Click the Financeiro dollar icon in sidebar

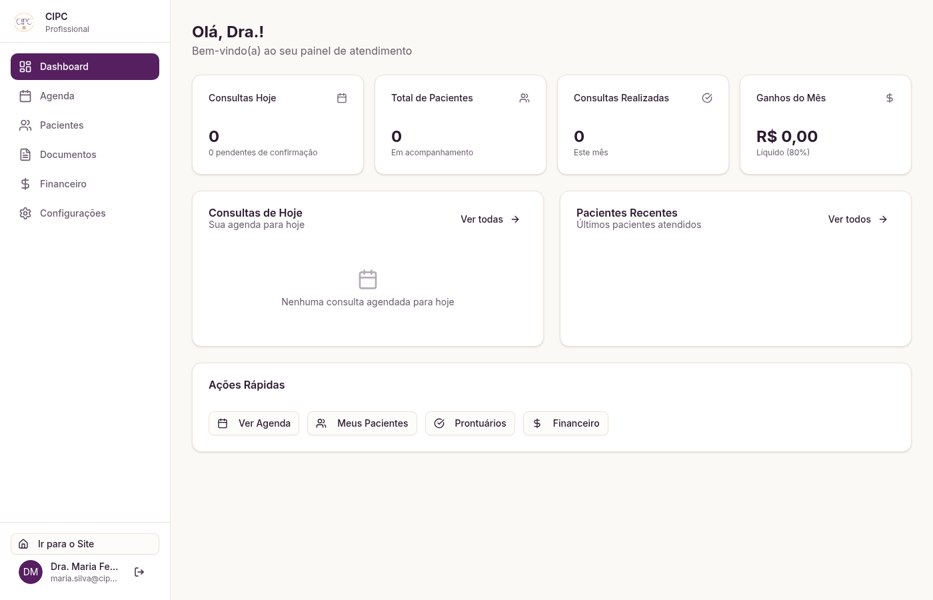click(x=25, y=184)
